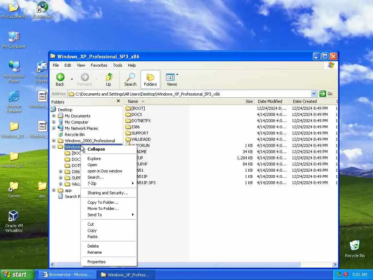Go up one folder level with Up
373x280 pixels.
(x=109, y=79)
